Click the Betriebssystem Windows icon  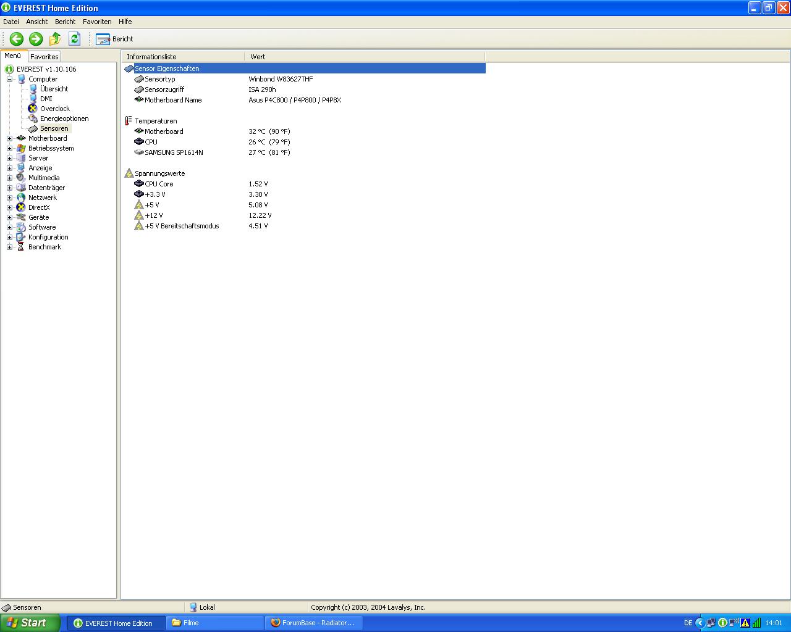pyautogui.click(x=21, y=148)
